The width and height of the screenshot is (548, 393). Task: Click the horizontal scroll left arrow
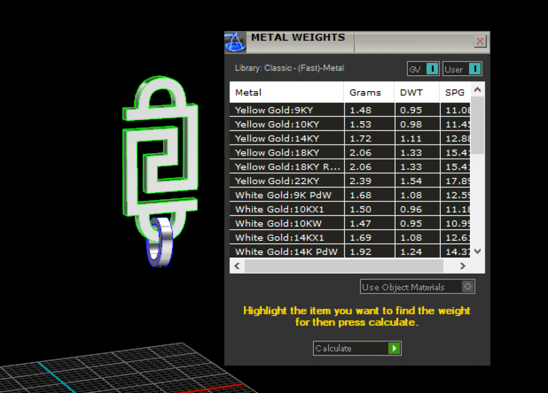237,266
